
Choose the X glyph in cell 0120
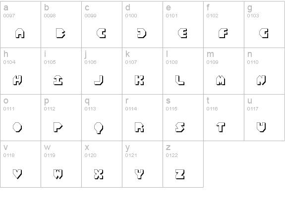click(99, 174)
